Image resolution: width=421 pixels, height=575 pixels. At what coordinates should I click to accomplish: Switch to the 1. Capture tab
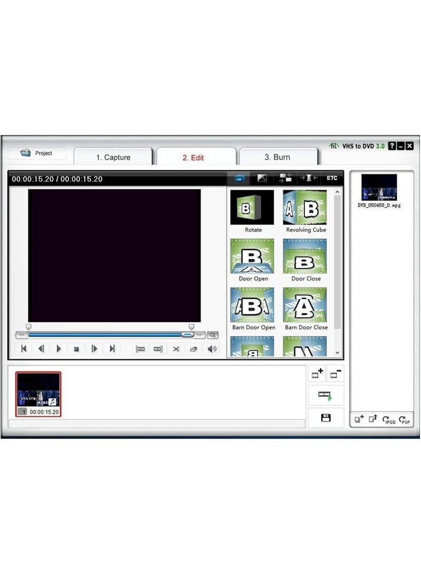pyautogui.click(x=113, y=157)
